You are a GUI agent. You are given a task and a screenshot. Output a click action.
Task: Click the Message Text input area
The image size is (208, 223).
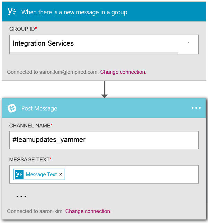104,174
